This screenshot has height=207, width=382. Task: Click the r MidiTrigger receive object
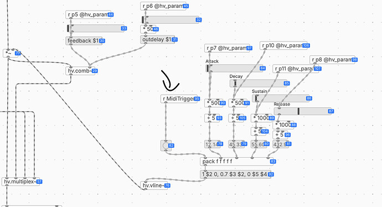[x=179, y=99]
